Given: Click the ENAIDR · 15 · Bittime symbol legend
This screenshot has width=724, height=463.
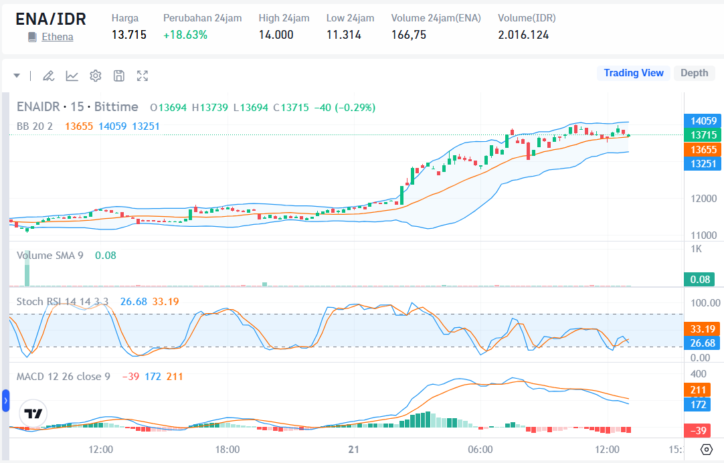Looking at the screenshot, I should coord(78,107).
